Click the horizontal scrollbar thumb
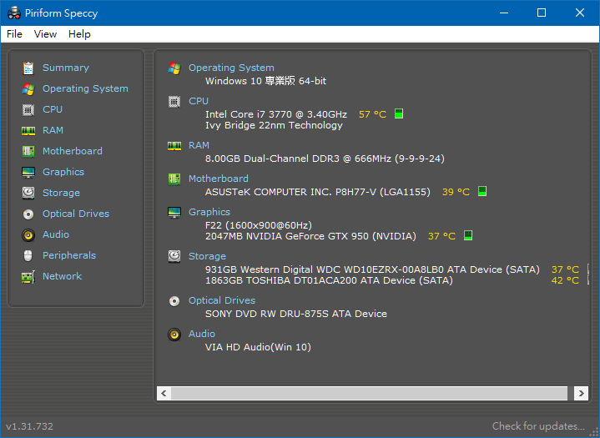Viewport: 600px width, 438px height. [x=369, y=393]
